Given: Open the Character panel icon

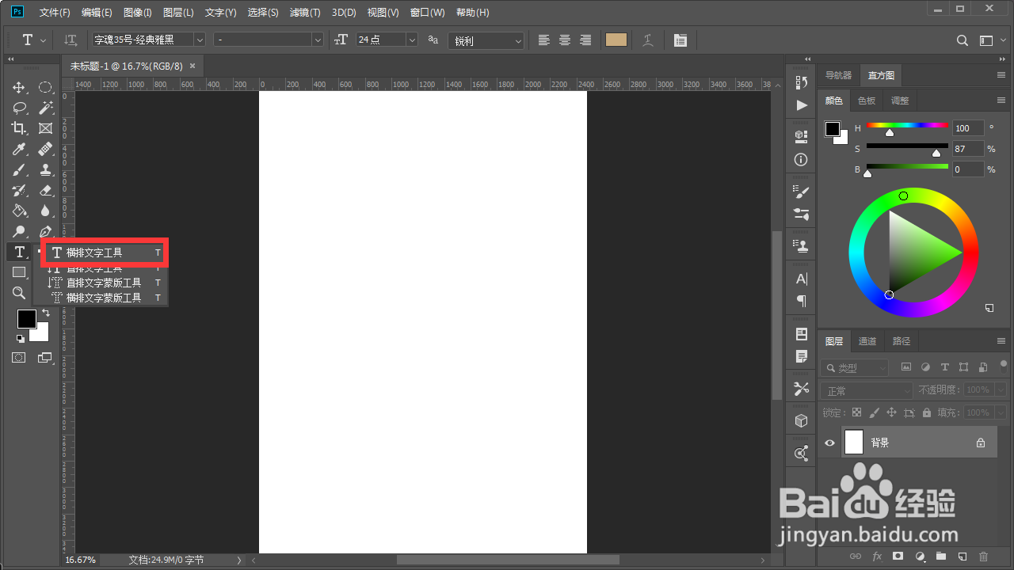Looking at the screenshot, I should pos(800,279).
